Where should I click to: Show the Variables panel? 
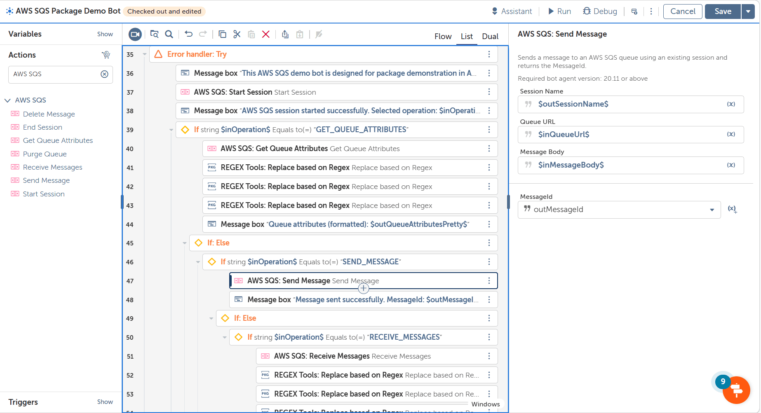tap(105, 34)
